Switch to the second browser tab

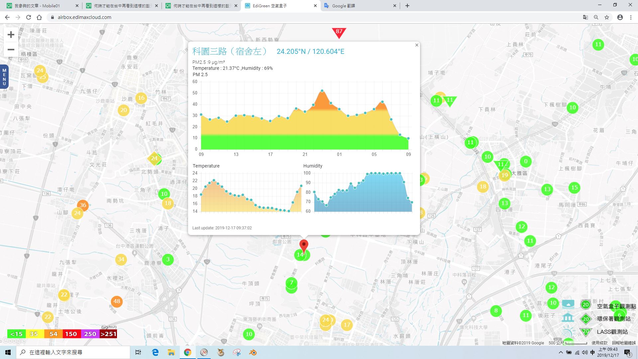point(122,6)
